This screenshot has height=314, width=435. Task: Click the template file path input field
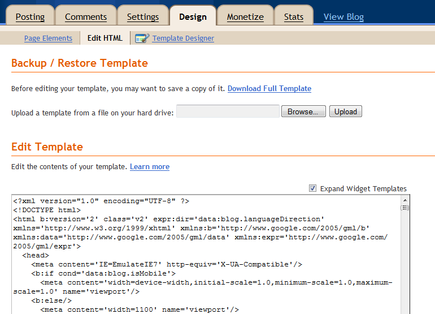point(228,111)
